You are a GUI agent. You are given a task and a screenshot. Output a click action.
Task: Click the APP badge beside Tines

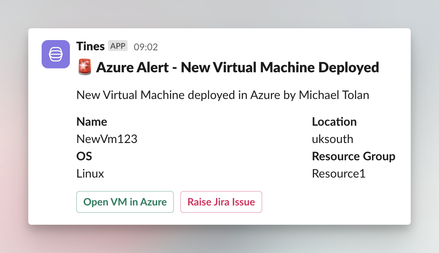click(x=118, y=46)
